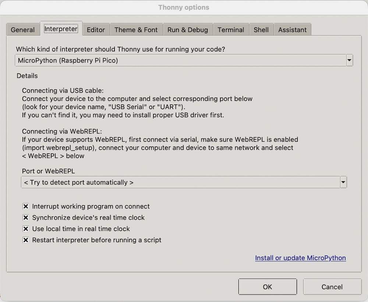Expand the interpreter kind dropdown arrow
Screen dimensions: 368x302
[x=349, y=60]
